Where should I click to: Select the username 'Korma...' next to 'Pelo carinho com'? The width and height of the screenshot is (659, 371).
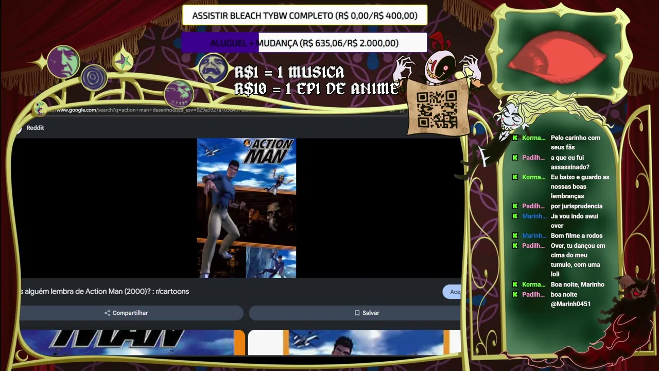[x=533, y=138]
